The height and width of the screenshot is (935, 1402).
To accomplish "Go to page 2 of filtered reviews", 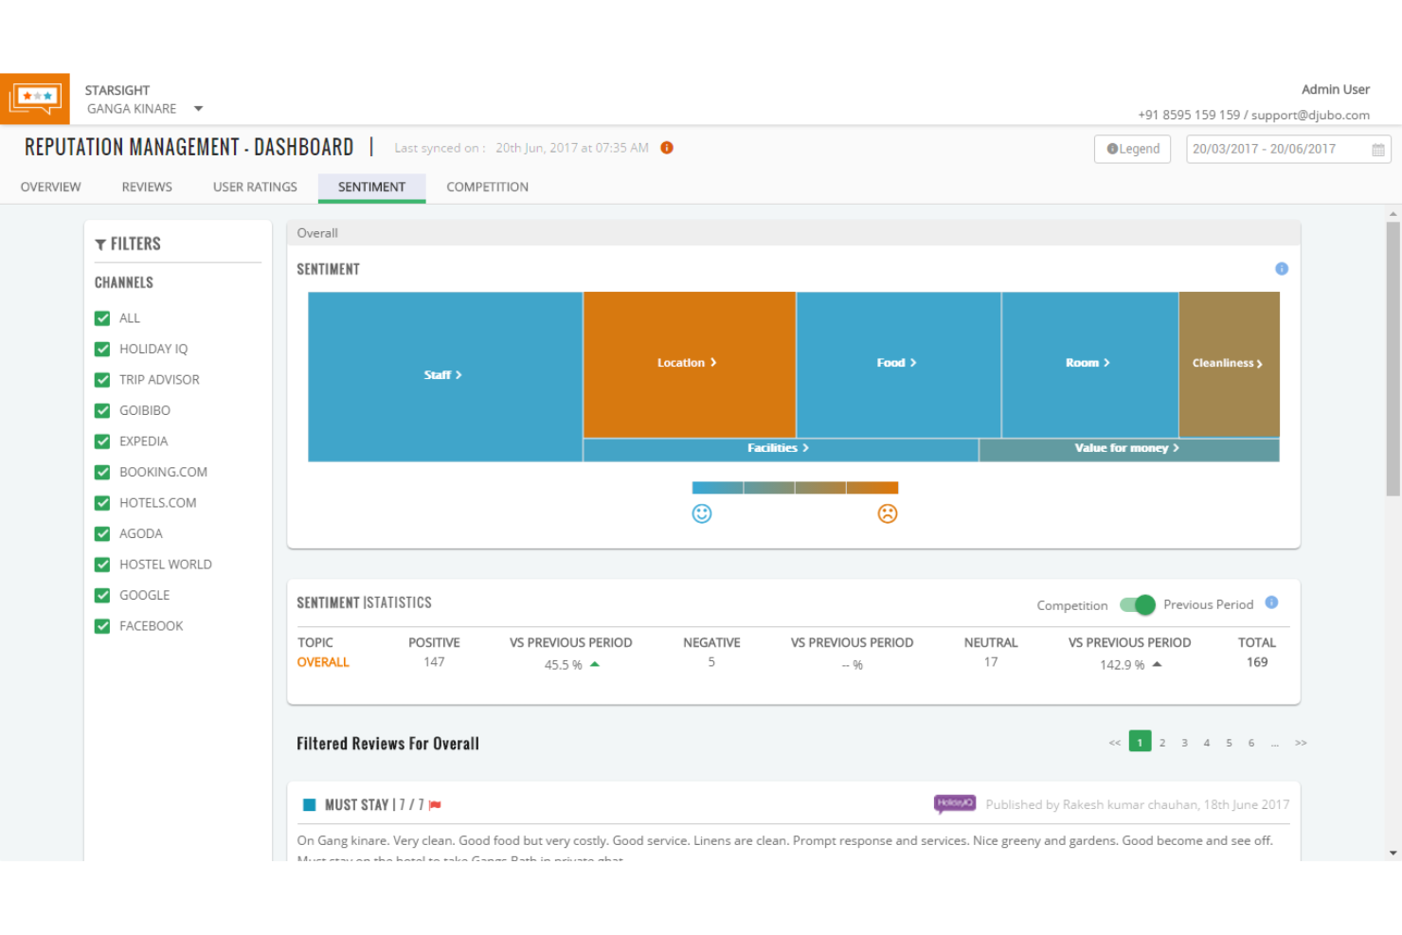I will point(1162,742).
